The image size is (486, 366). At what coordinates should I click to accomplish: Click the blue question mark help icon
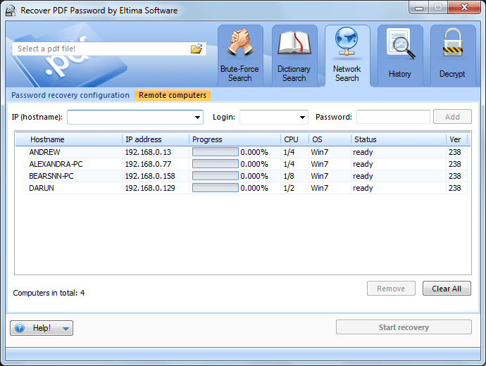click(x=20, y=328)
